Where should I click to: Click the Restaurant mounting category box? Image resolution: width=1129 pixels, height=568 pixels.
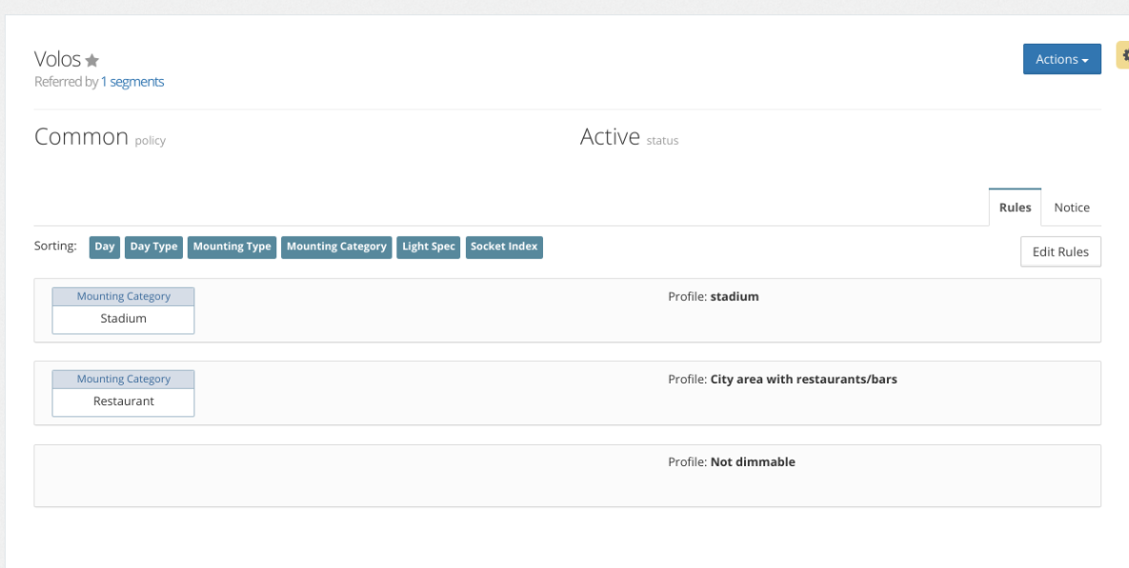pos(123,402)
